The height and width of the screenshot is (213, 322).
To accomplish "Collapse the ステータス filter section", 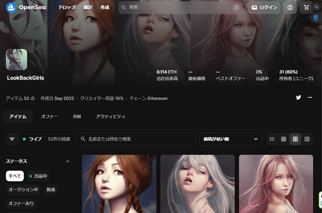I will 68,161.
